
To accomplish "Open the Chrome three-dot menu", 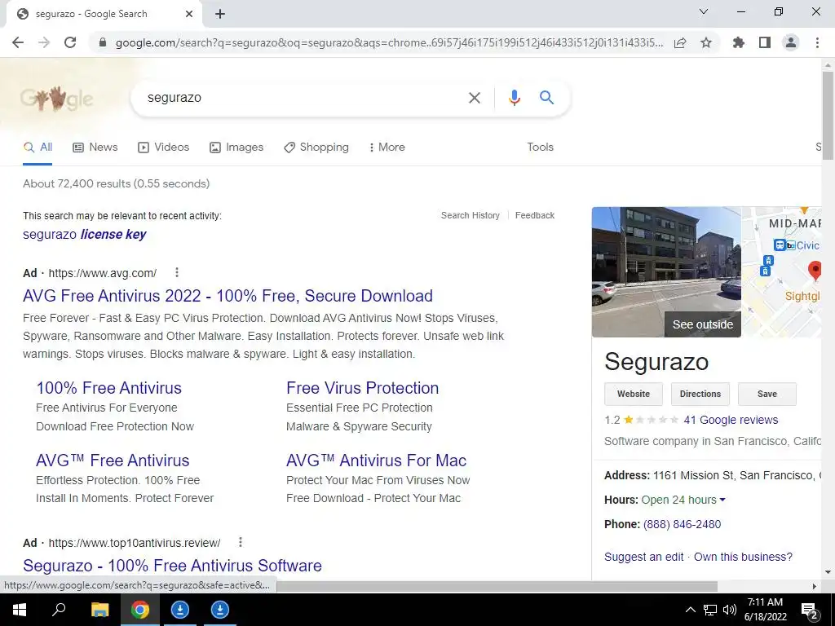I will 817,42.
